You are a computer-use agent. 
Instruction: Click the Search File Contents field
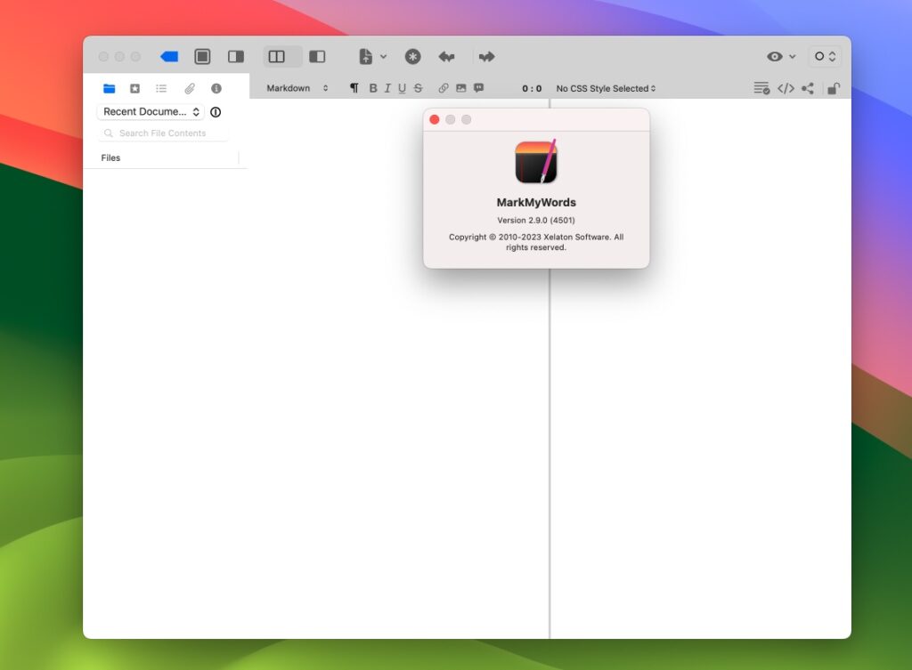point(163,133)
